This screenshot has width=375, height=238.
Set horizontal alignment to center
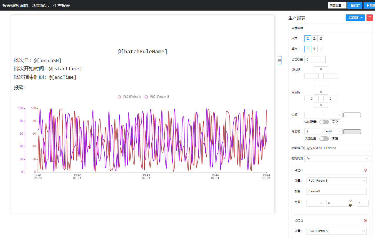(314, 38)
